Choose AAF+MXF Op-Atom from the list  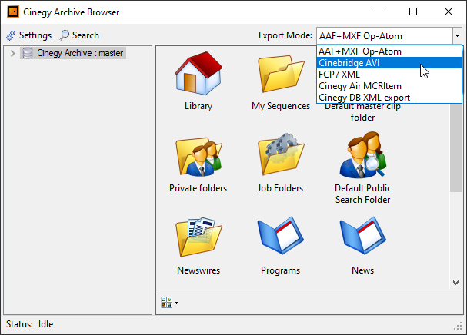[x=389, y=51]
